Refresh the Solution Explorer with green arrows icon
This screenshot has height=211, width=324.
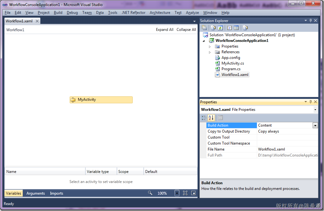pyautogui.click(x=220, y=28)
